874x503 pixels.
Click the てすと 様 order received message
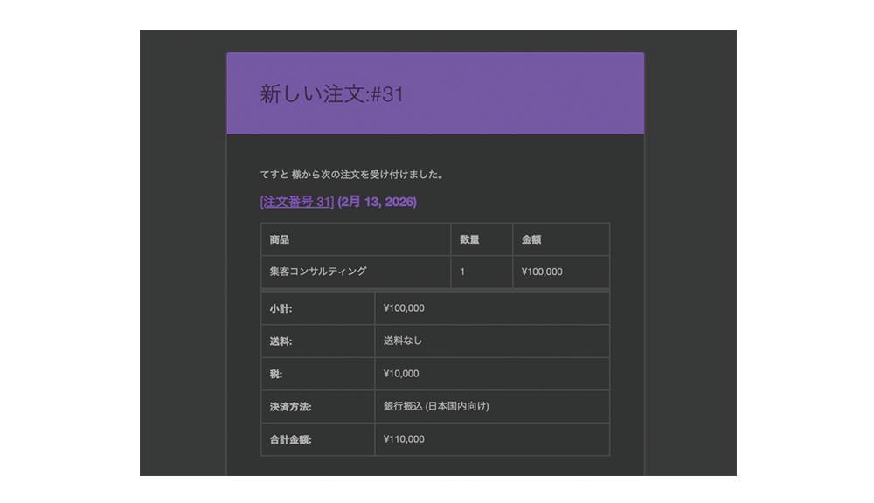(x=352, y=175)
